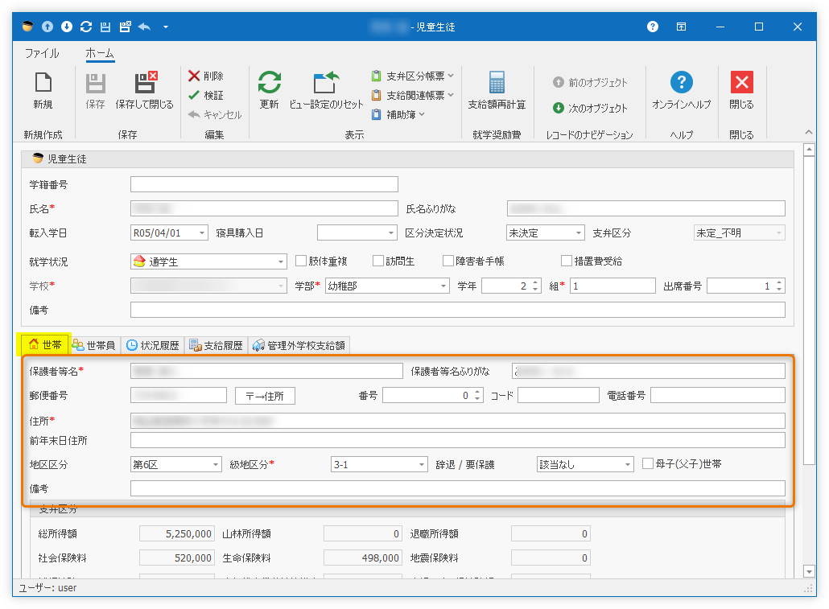Toggle ribbon display options icon

point(682,27)
